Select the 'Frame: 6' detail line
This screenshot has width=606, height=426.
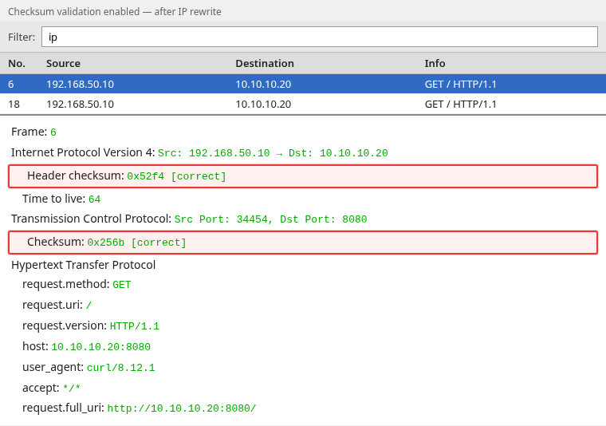(x=33, y=132)
